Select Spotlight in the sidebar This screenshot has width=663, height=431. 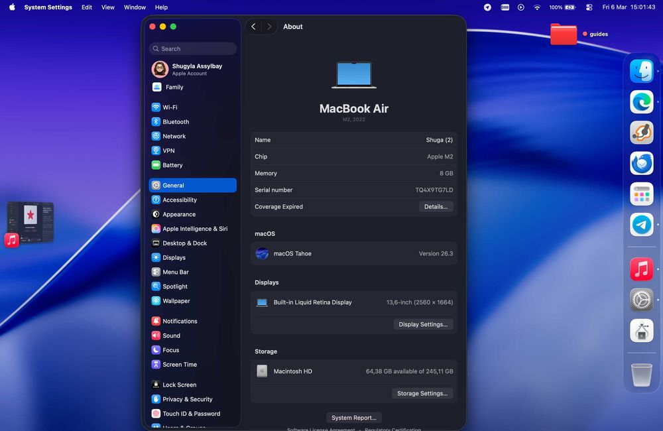(x=192, y=286)
